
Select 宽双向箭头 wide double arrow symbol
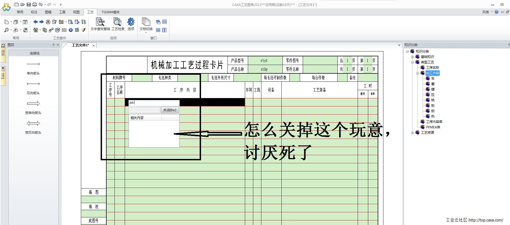click(x=33, y=127)
